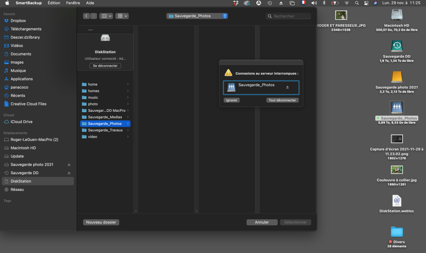Click Nouveau dossier button

(x=101, y=222)
